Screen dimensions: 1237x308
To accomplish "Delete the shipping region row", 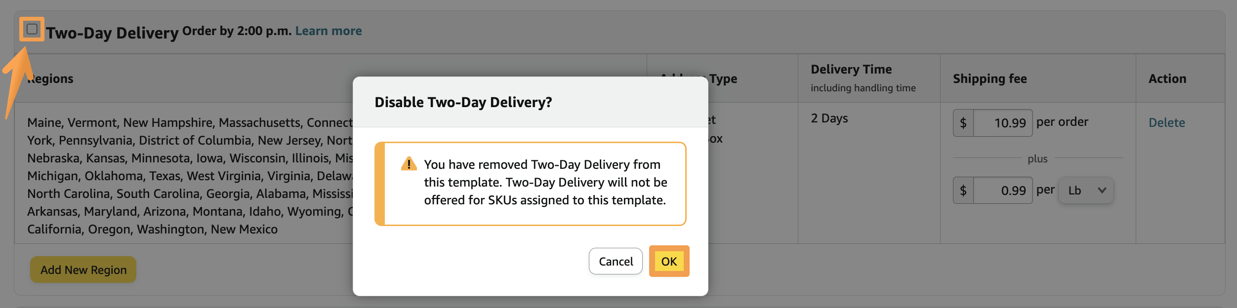I will click(1167, 122).
